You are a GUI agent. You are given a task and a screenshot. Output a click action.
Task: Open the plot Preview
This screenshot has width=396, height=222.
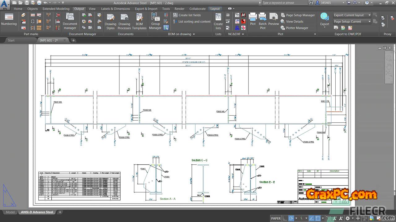(273, 20)
